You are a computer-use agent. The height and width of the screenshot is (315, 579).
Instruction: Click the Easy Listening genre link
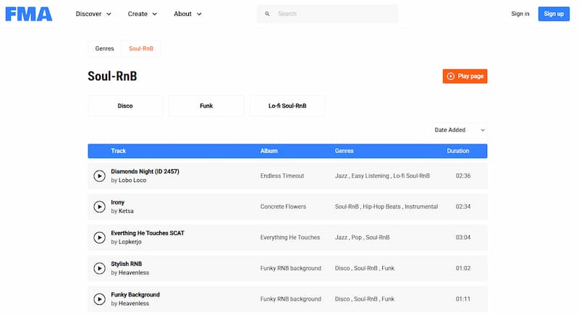click(x=370, y=176)
